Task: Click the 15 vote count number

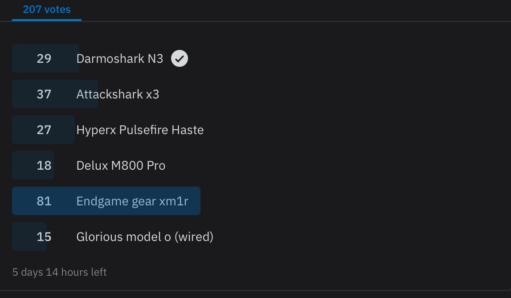Action: click(x=44, y=237)
